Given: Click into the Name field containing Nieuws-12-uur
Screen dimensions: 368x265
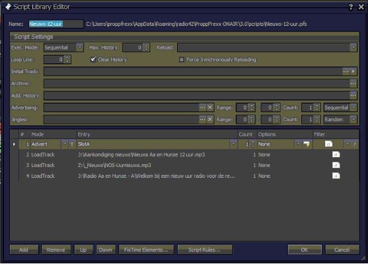Looking at the screenshot, I should pos(48,24).
